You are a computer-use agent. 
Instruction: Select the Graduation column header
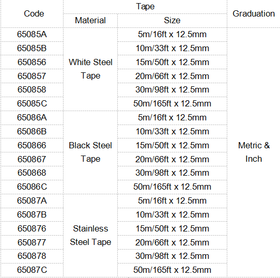tap(254, 14)
